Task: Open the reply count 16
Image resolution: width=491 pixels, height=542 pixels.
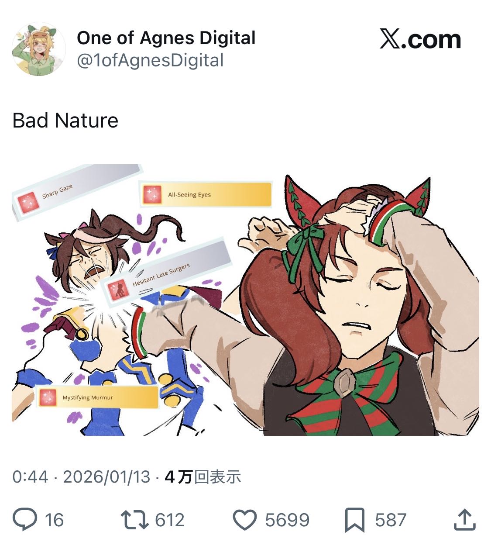Action: 54,520
